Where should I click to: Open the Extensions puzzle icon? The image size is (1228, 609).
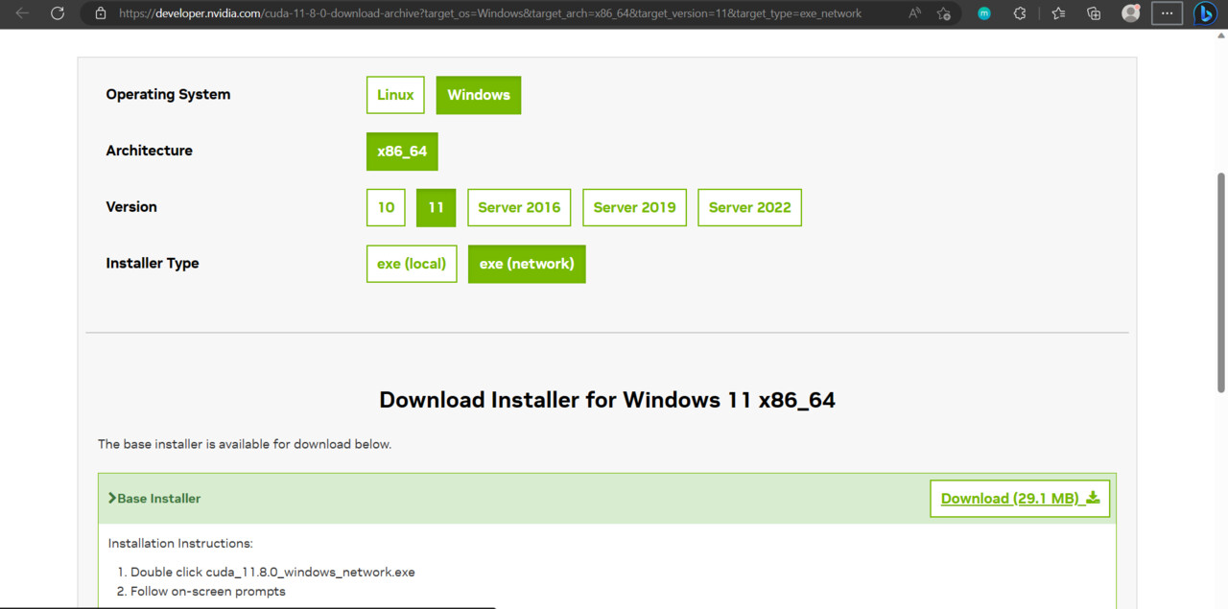tap(1020, 13)
